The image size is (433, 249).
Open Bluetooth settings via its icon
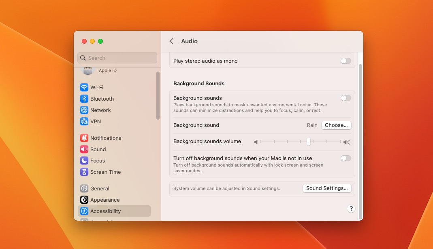(x=84, y=99)
